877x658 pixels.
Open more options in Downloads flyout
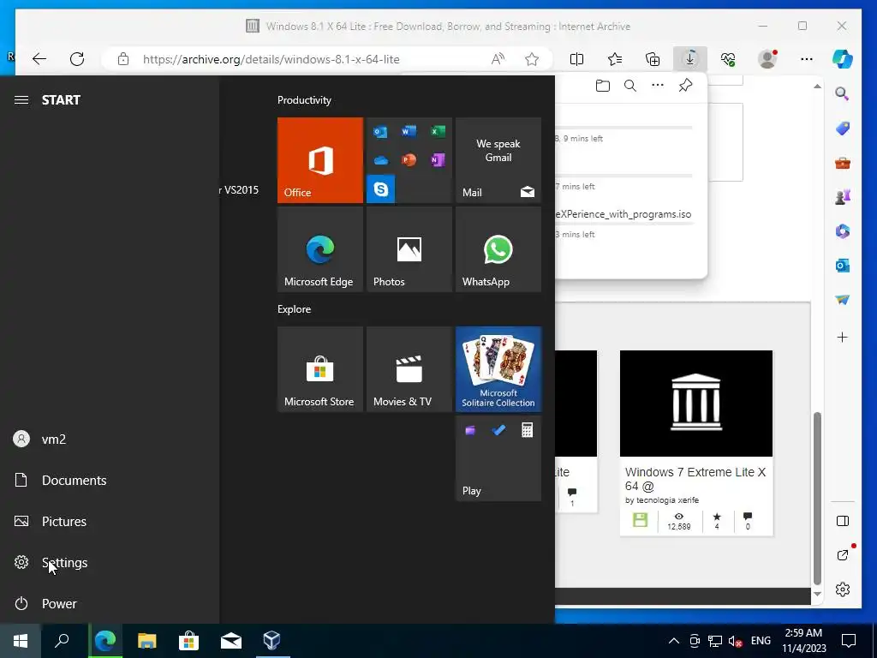pos(658,86)
